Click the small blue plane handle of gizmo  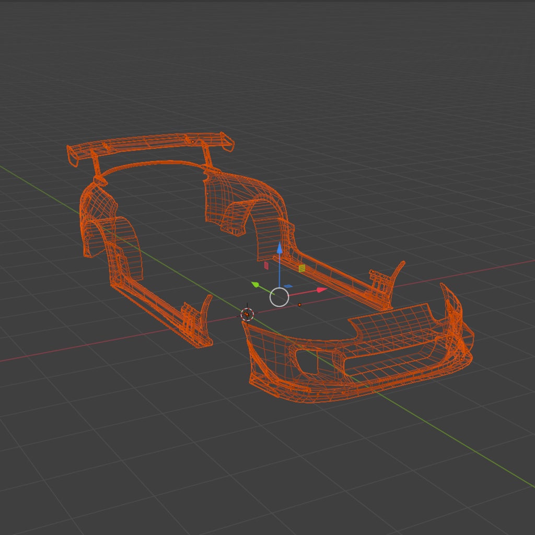tap(288, 286)
